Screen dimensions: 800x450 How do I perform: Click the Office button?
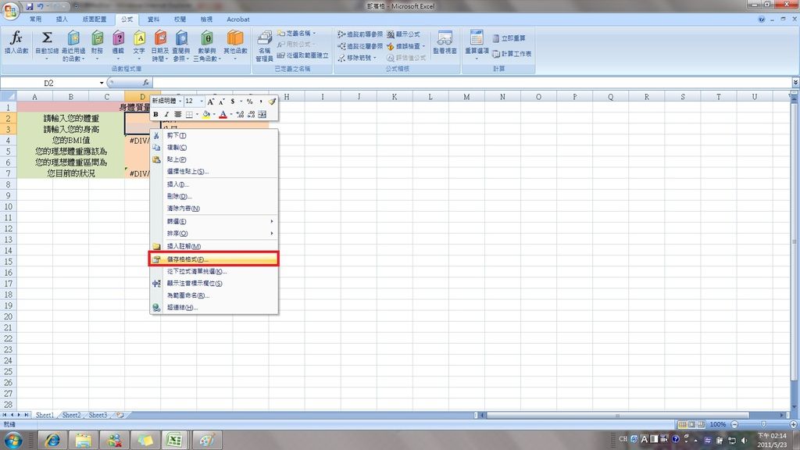(10, 10)
